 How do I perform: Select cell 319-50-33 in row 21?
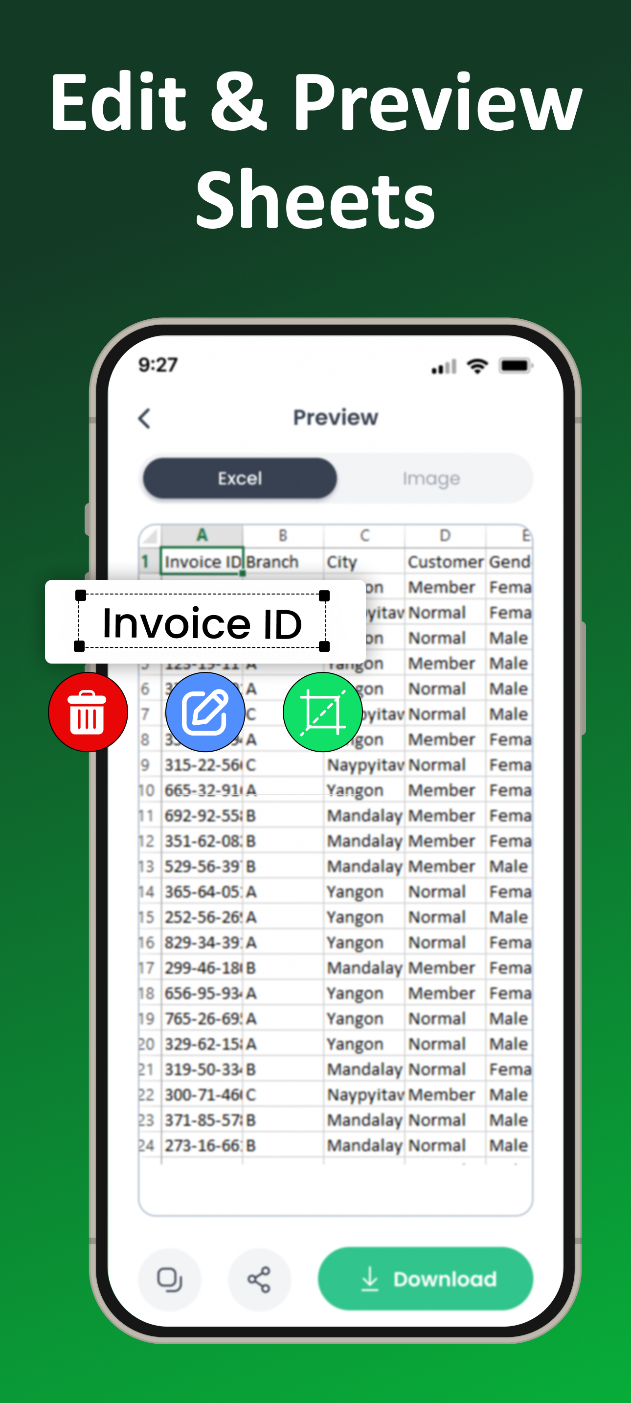pyautogui.click(x=202, y=1069)
